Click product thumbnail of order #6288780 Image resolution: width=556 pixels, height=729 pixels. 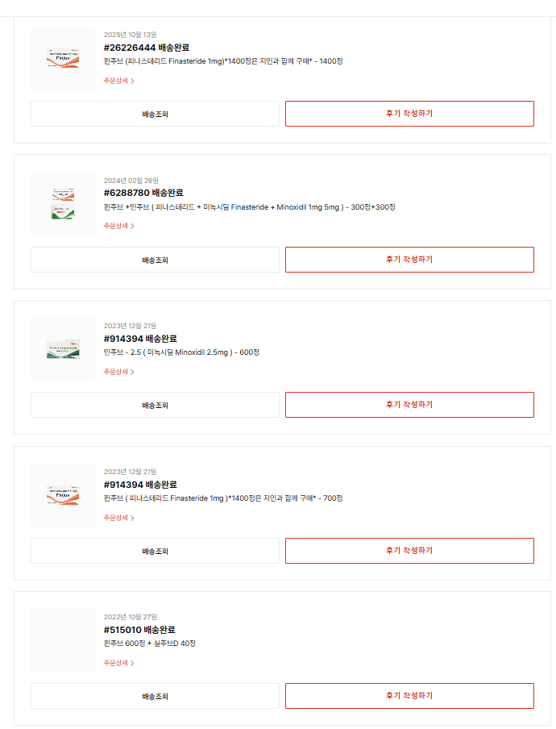coord(62,203)
